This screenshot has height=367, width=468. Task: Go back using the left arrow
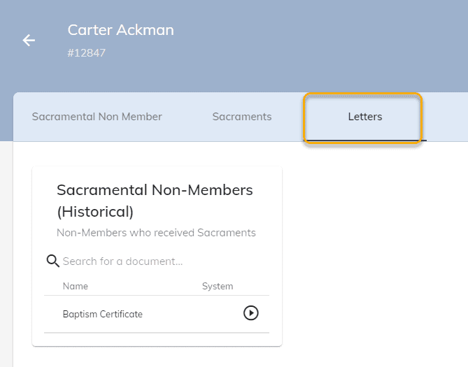coord(29,41)
